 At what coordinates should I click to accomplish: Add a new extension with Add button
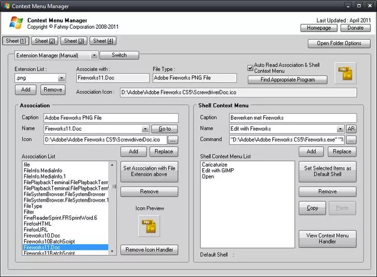pos(26,90)
